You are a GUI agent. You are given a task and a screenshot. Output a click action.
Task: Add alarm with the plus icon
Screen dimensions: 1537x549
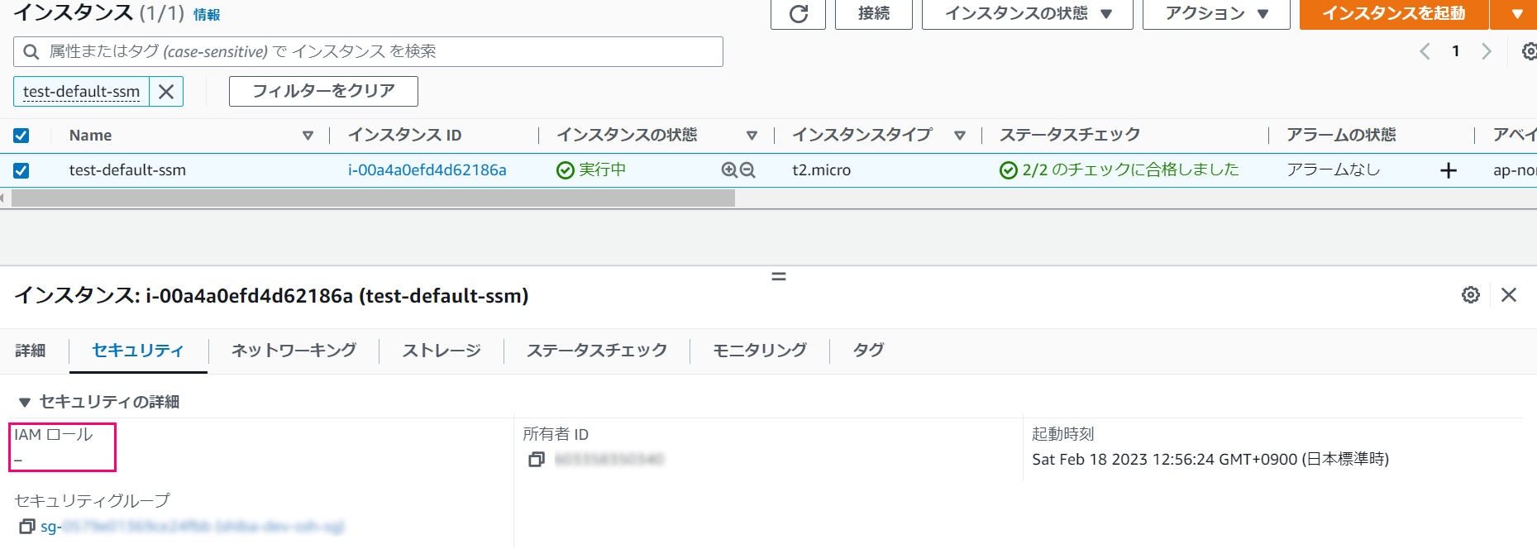point(1448,170)
